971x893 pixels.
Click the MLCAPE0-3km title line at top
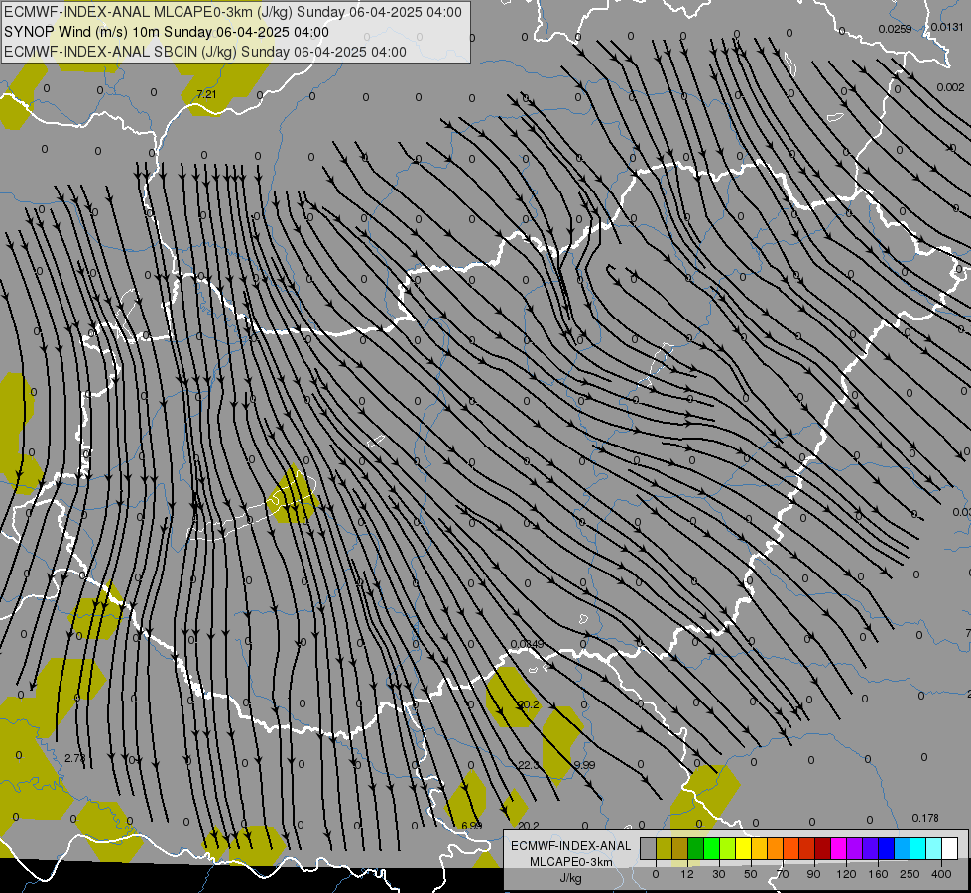(x=233, y=12)
